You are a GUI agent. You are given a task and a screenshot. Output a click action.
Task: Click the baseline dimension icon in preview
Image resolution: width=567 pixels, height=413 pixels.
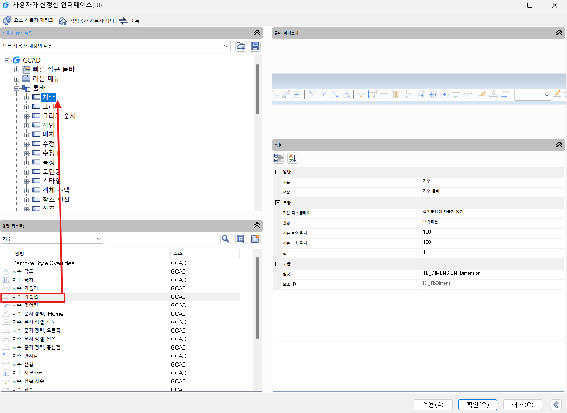click(372, 94)
